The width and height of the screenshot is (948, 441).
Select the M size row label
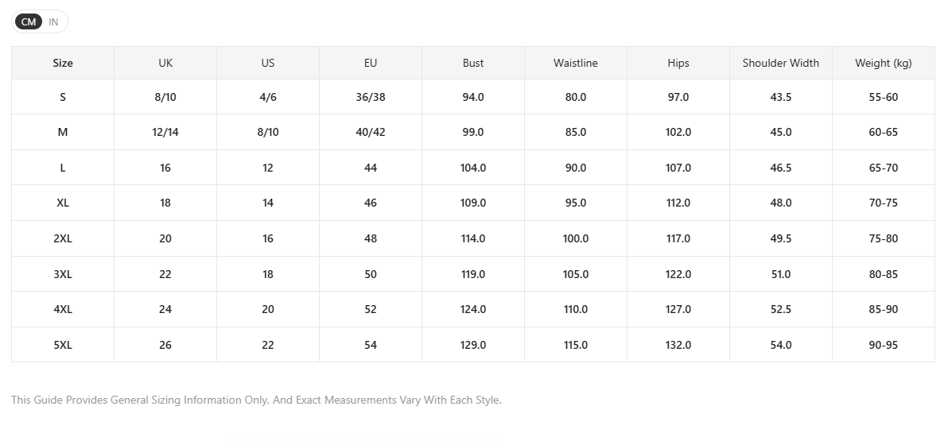(63, 132)
